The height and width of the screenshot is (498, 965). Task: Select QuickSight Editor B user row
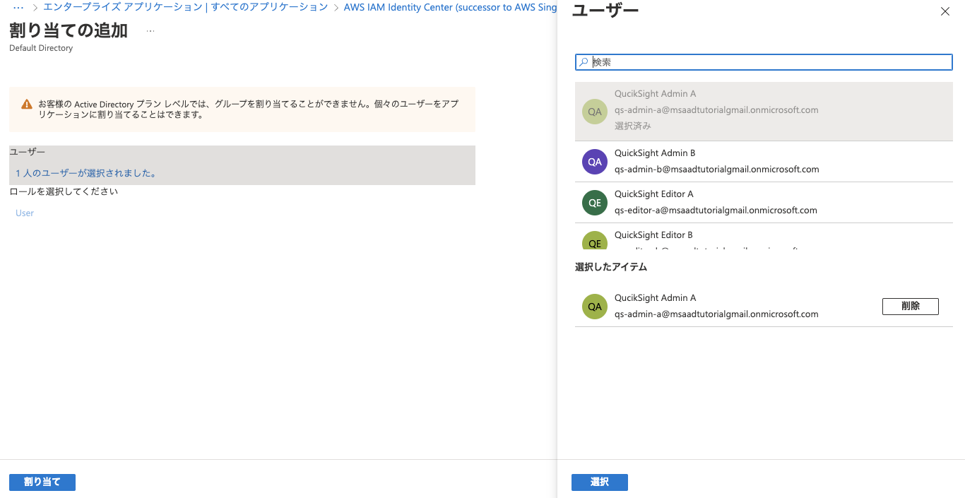(764, 237)
